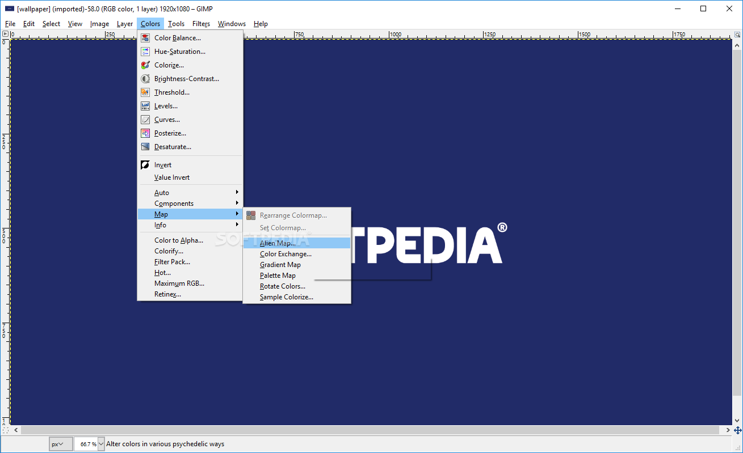
Task: Click the GIMP icon in the title bar
Action: (10, 9)
